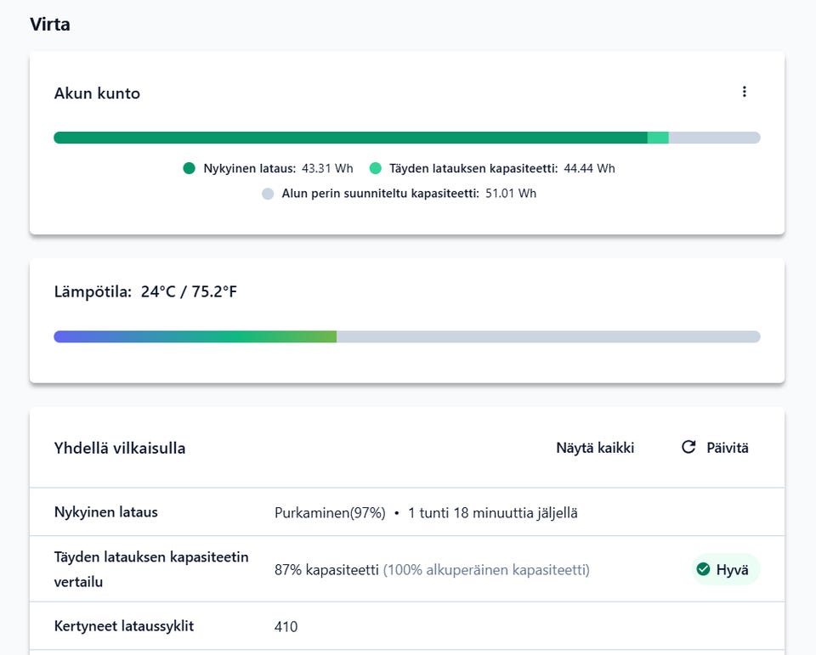This screenshot has width=816, height=655.
Task: Click the light green Täyden latauksen legend dot
Action: (x=376, y=168)
